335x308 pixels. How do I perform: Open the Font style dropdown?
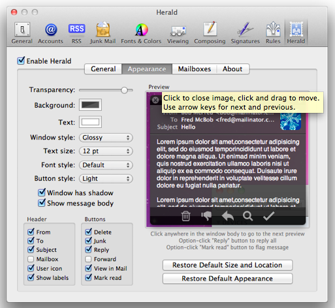(x=106, y=165)
